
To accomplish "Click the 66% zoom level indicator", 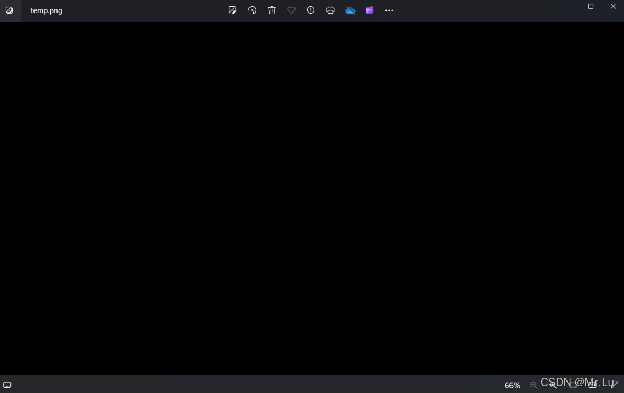I will (512, 385).
